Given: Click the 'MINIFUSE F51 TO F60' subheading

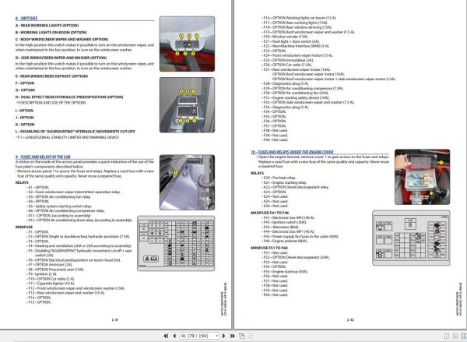Looking at the screenshot, I should [269, 248].
